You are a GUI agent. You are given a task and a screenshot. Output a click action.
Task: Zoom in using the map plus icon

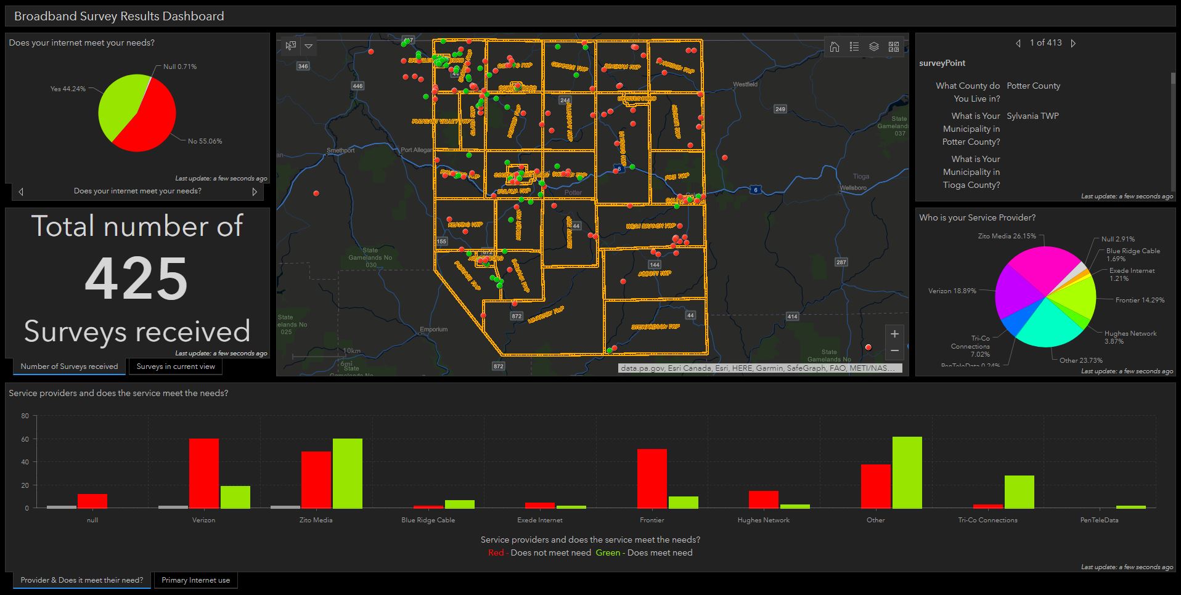pos(895,333)
